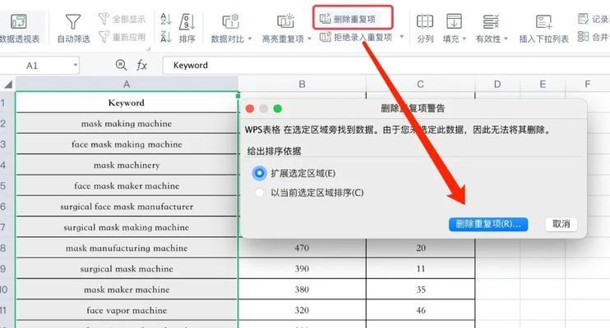
Task: Click cell with value 390
Action: pyautogui.click(x=302, y=269)
